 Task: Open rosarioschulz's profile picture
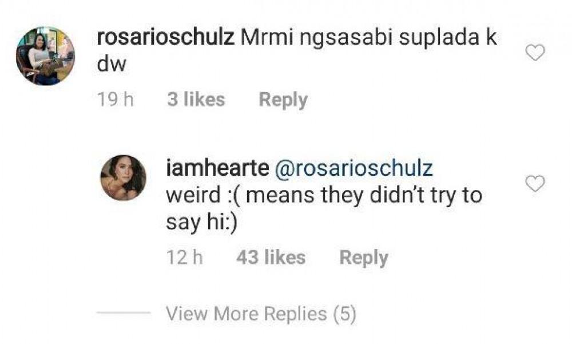coord(45,56)
